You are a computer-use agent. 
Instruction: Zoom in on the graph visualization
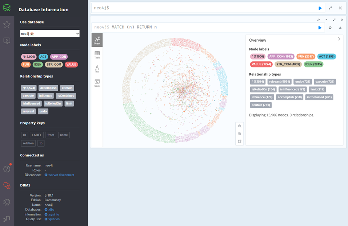tap(240, 126)
